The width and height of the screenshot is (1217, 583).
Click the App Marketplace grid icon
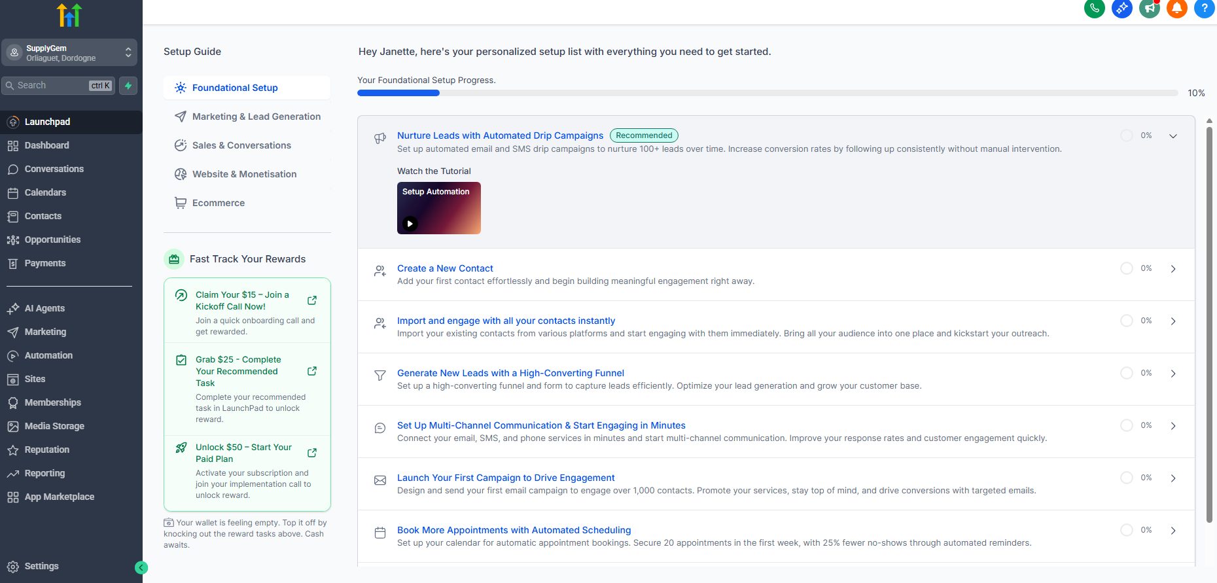pyautogui.click(x=12, y=497)
